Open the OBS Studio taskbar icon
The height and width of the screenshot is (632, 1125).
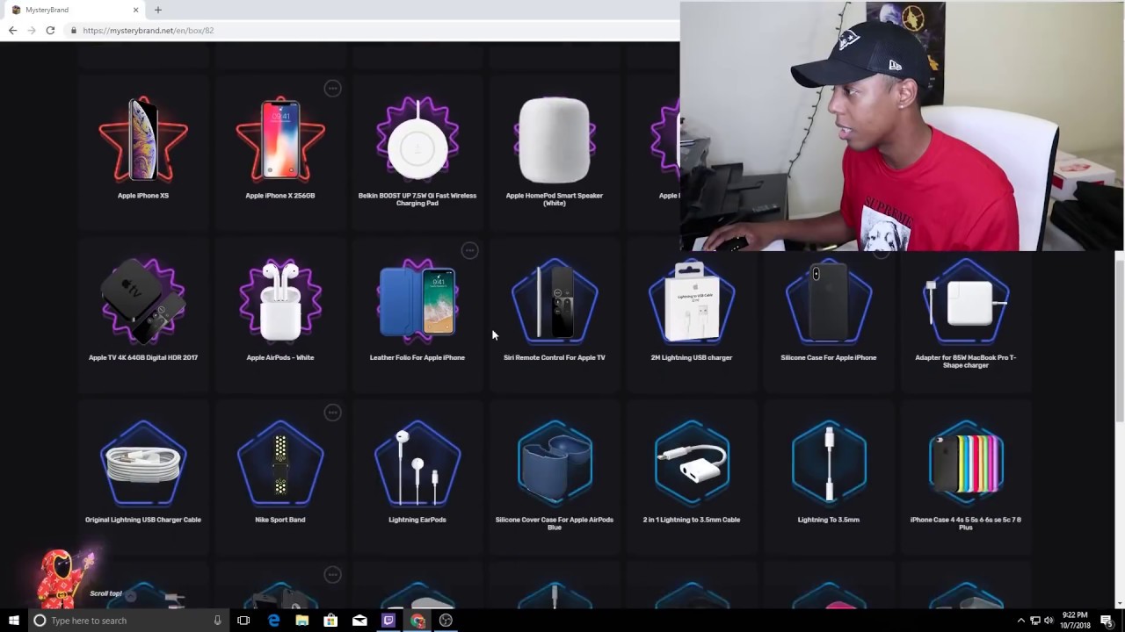tap(446, 621)
